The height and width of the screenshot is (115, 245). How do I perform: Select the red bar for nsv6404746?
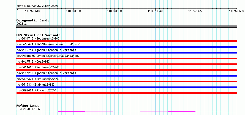pyautogui.click(x=127, y=41)
